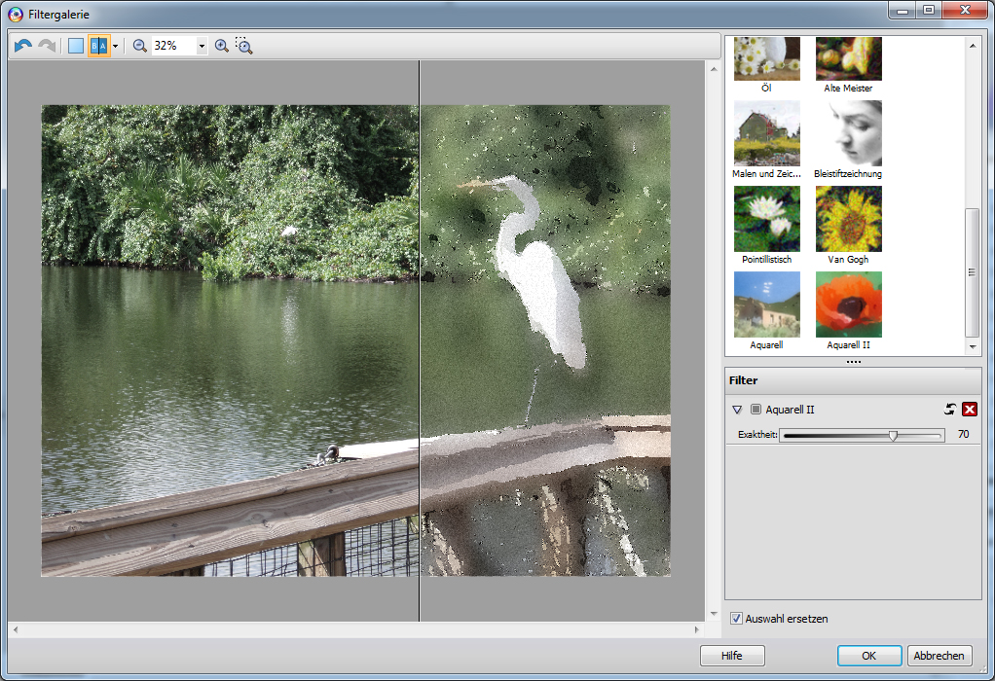This screenshot has width=995, height=681.
Task: Undo the last filter change
Action: pyautogui.click(x=22, y=46)
